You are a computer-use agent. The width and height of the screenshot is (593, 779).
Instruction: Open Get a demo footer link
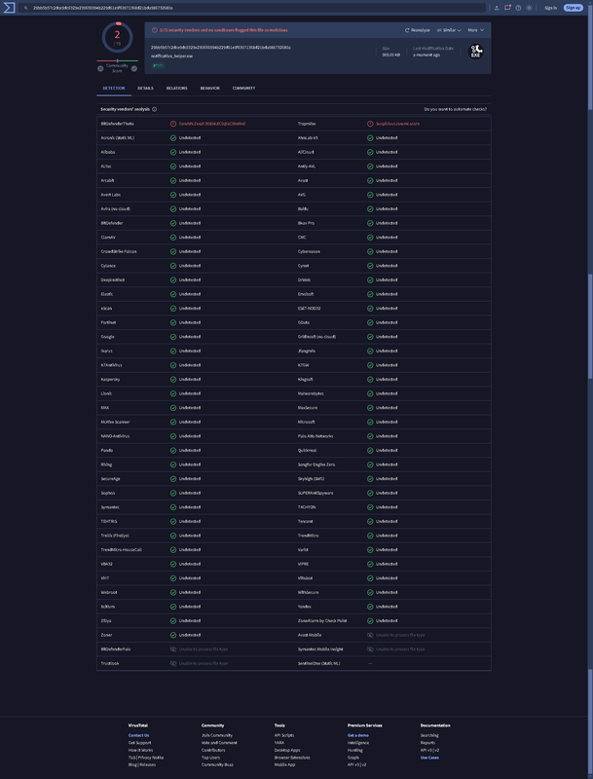pos(358,736)
